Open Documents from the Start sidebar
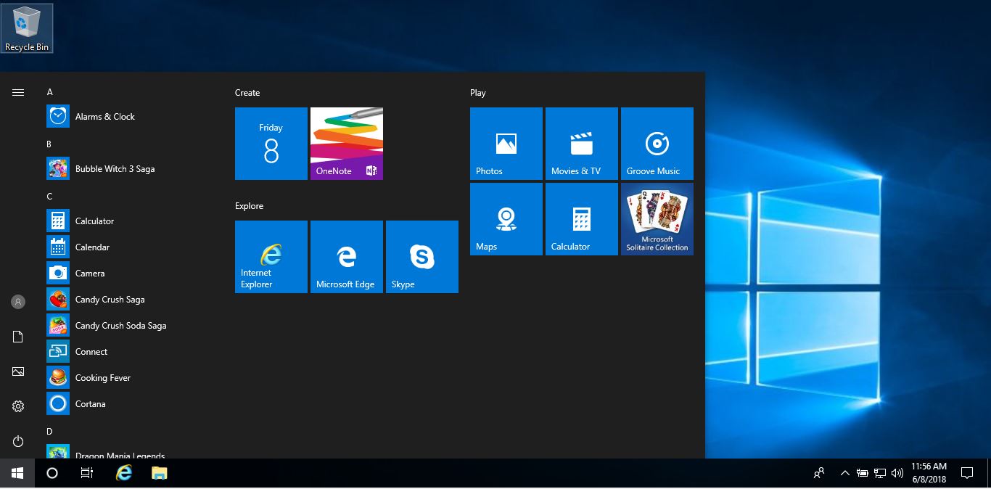This screenshot has width=991, height=489. point(18,337)
